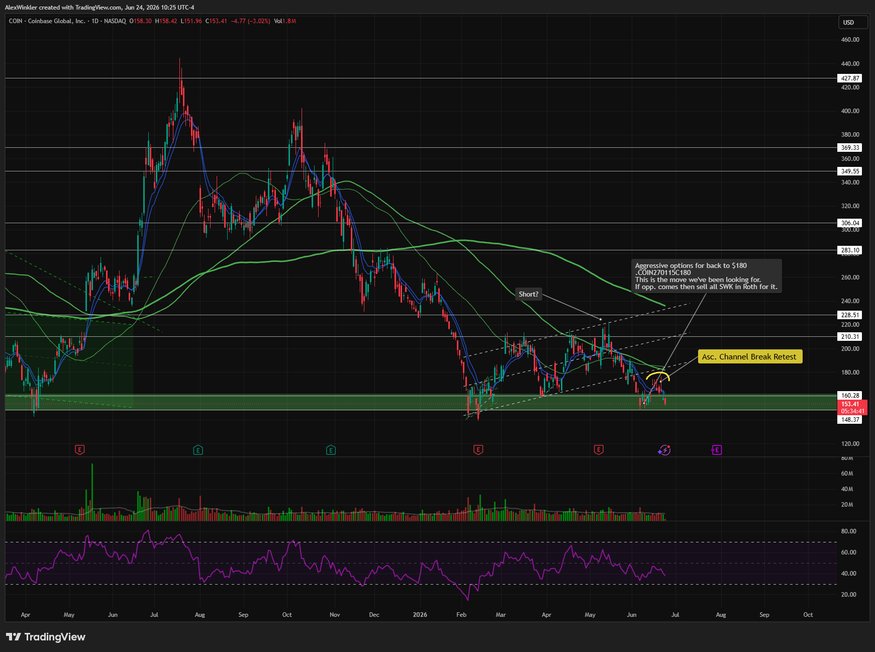Click the Dec label on the time axis
This screenshot has width=875, height=652.
pos(374,615)
